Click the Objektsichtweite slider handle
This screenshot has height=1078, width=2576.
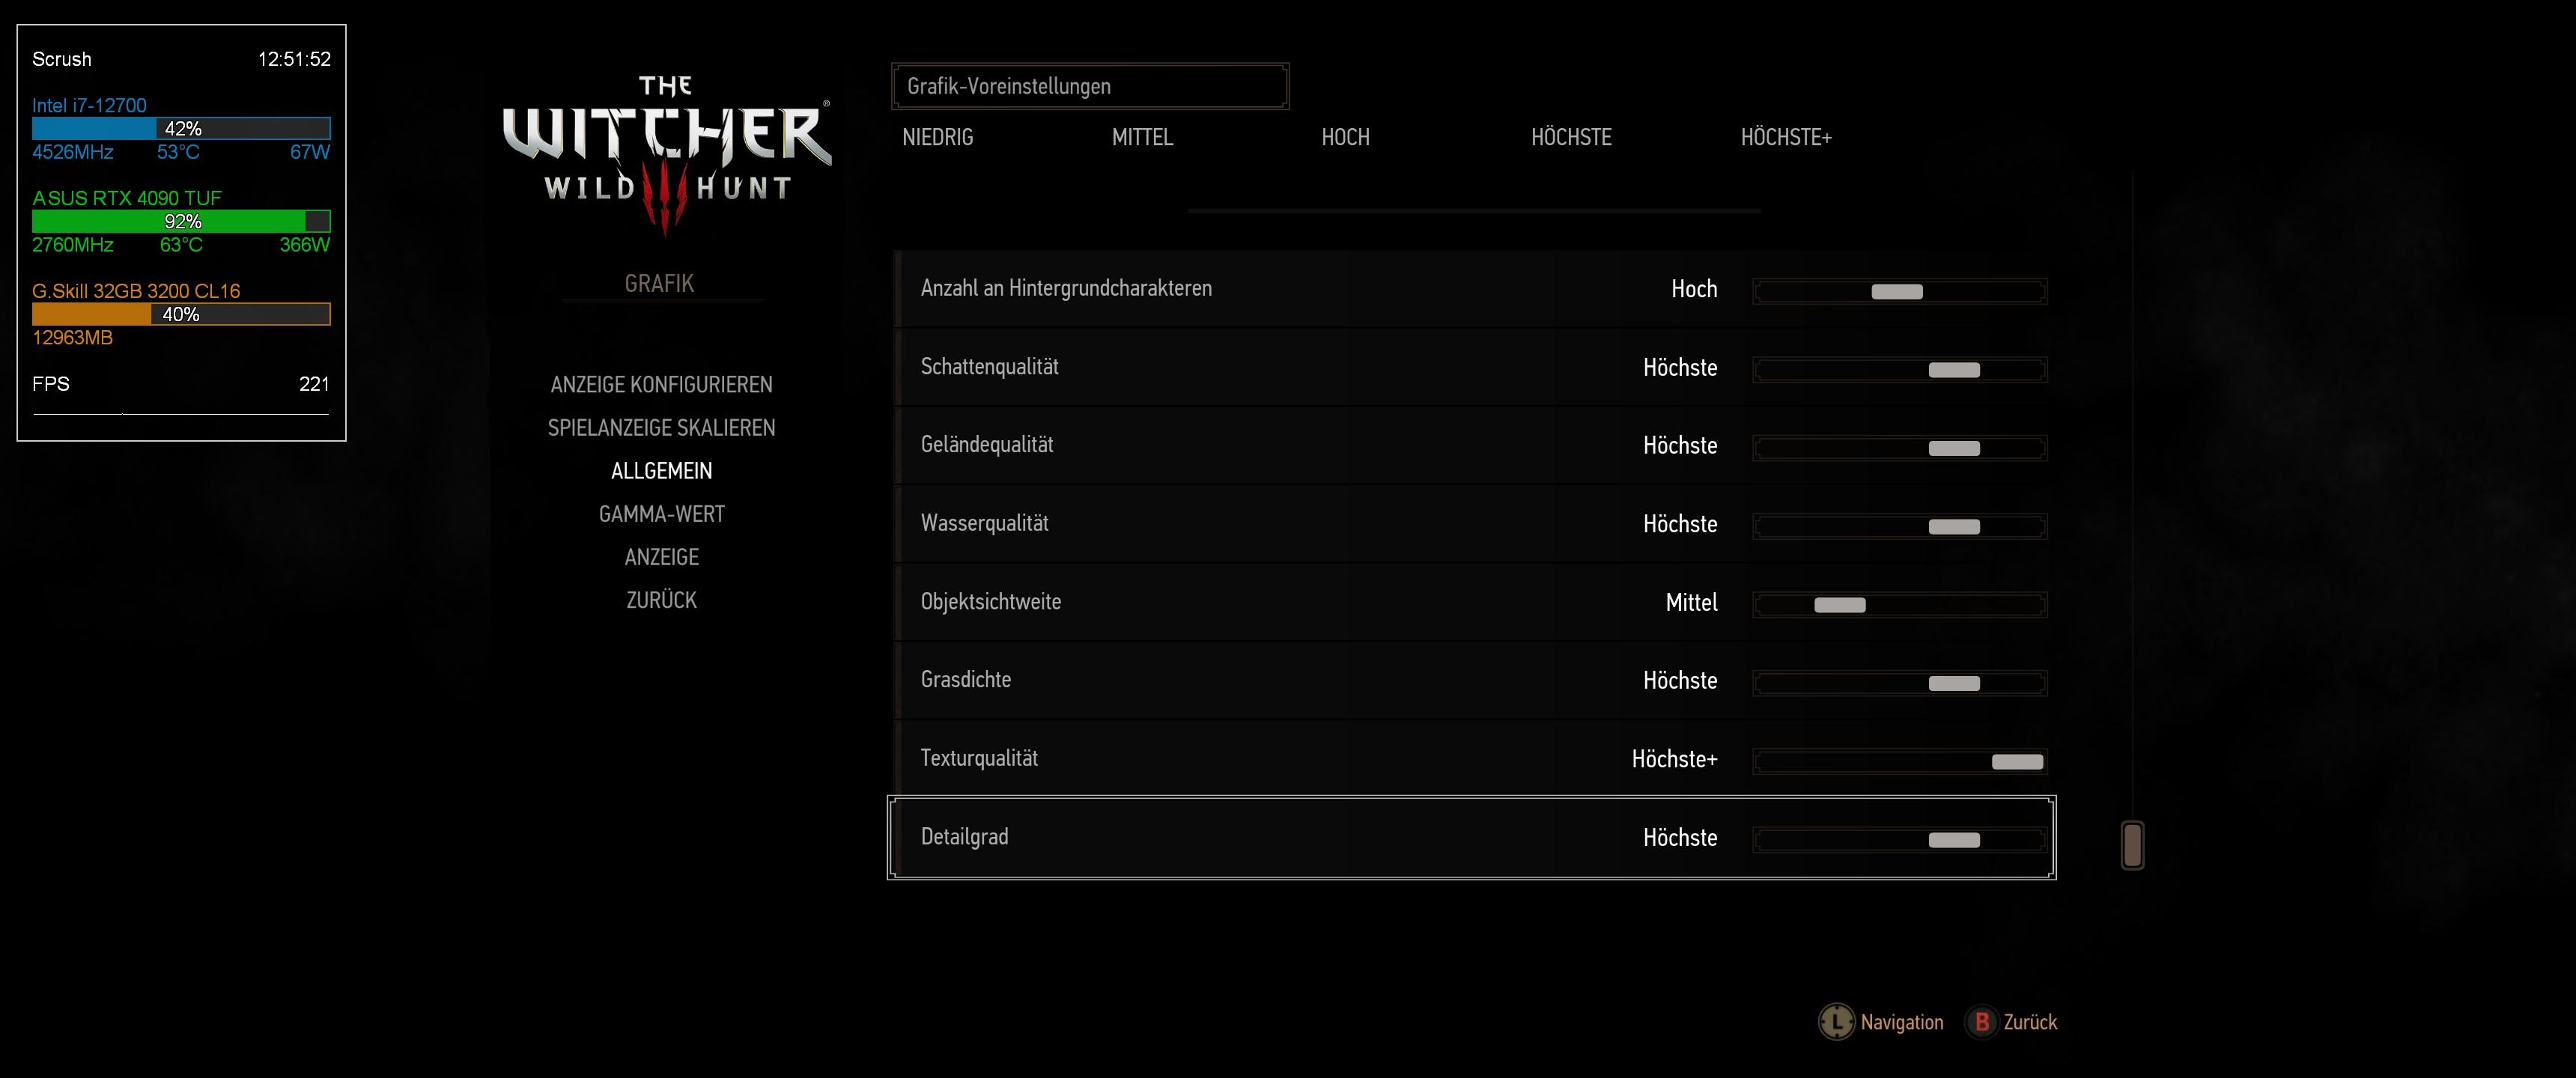click(x=1840, y=605)
